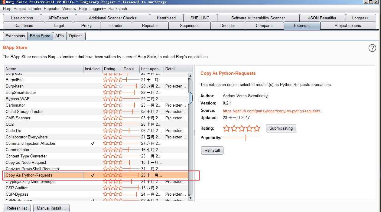Open the Heartbleed tab
This screenshot has width=381, height=212.
[x=166, y=18]
